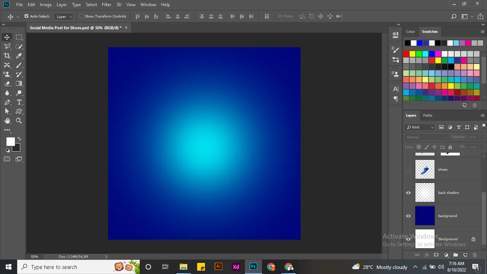Select the Horizontal Type tool

(19, 102)
